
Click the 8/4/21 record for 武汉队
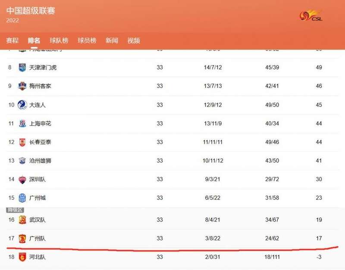click(213, 220)
